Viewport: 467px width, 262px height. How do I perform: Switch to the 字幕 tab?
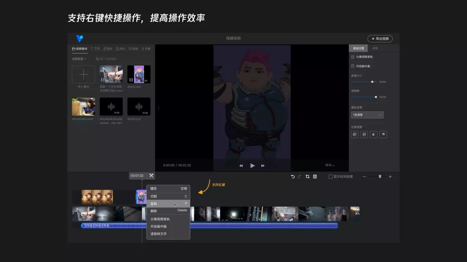point(146,49)
